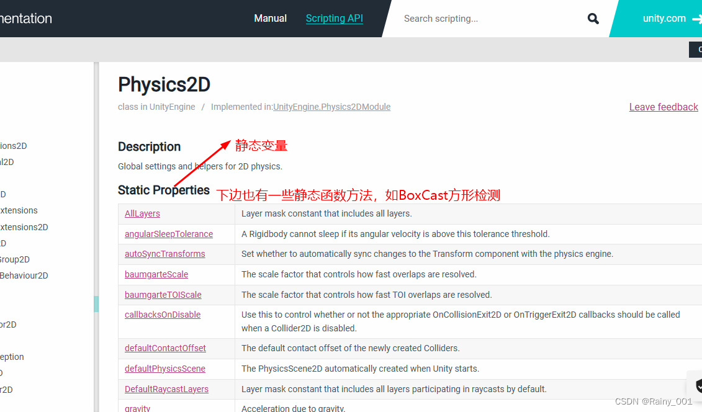The image size is (702, 412).
Task: Open the Leave feedback link
Action: (664, 107)
